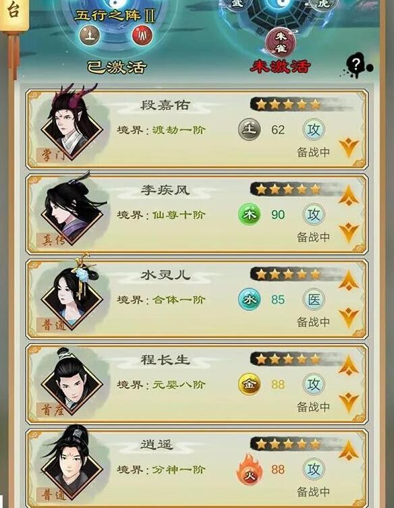Tap the blue 水 water element icon

click(250, 300)
